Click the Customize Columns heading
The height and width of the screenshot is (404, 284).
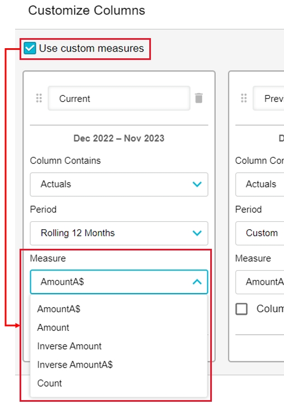coord(87,11)
